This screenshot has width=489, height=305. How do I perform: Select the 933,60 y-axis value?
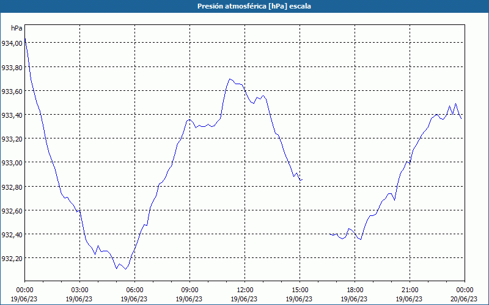pyautogui.click(x=12, y=91)
